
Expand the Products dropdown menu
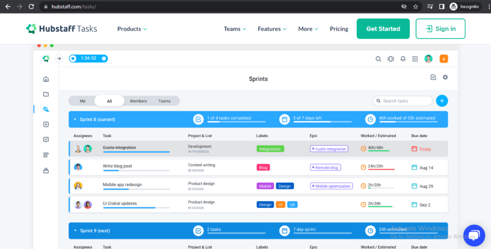[x=132, y=29]
